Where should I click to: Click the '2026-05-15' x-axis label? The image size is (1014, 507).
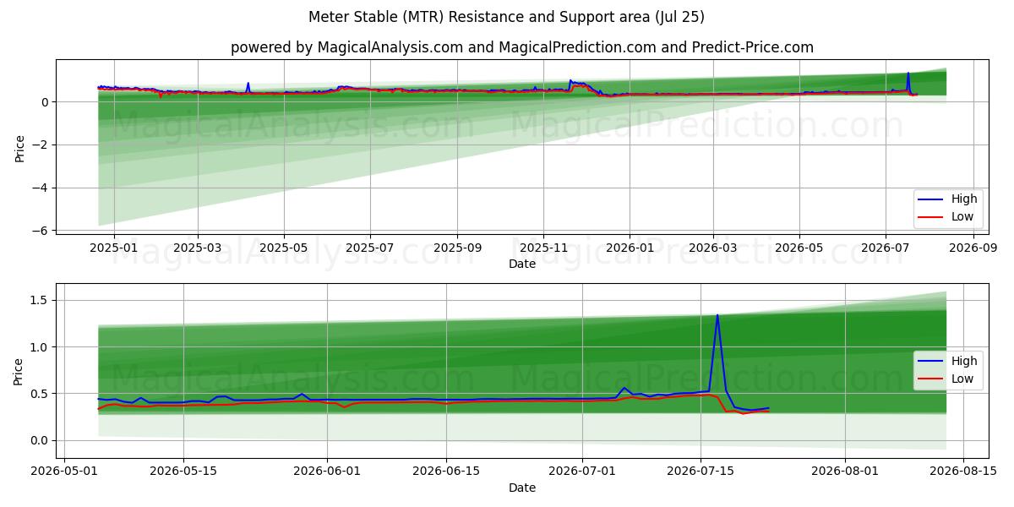183,472
